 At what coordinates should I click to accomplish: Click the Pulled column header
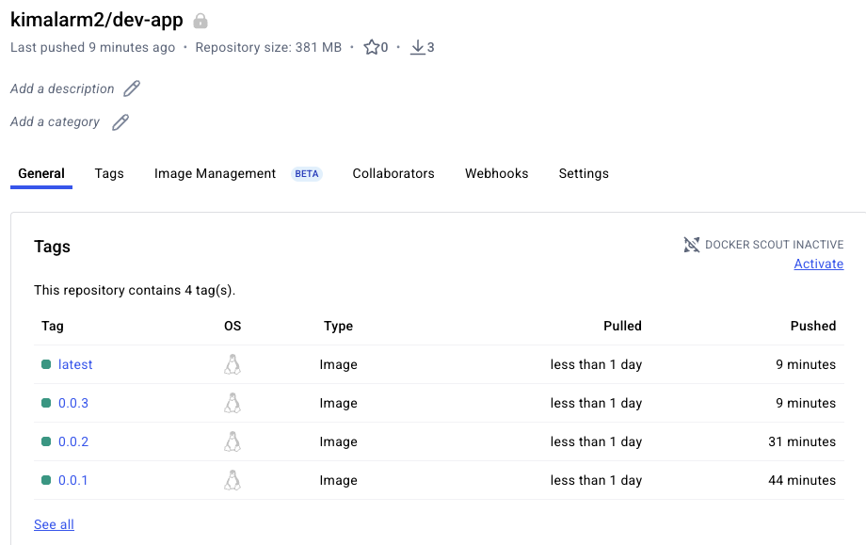coord(622,326)
